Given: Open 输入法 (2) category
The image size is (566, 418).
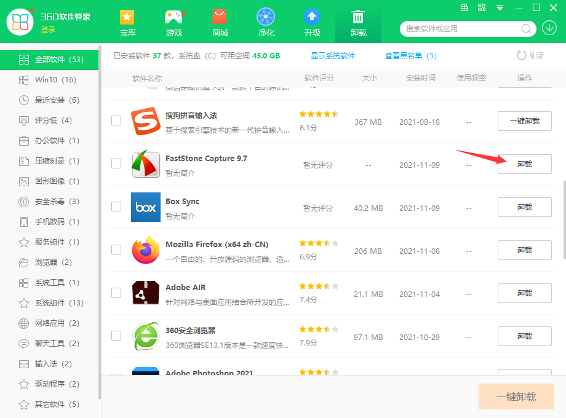Looking at the screenshot, I should coord(49,363).
